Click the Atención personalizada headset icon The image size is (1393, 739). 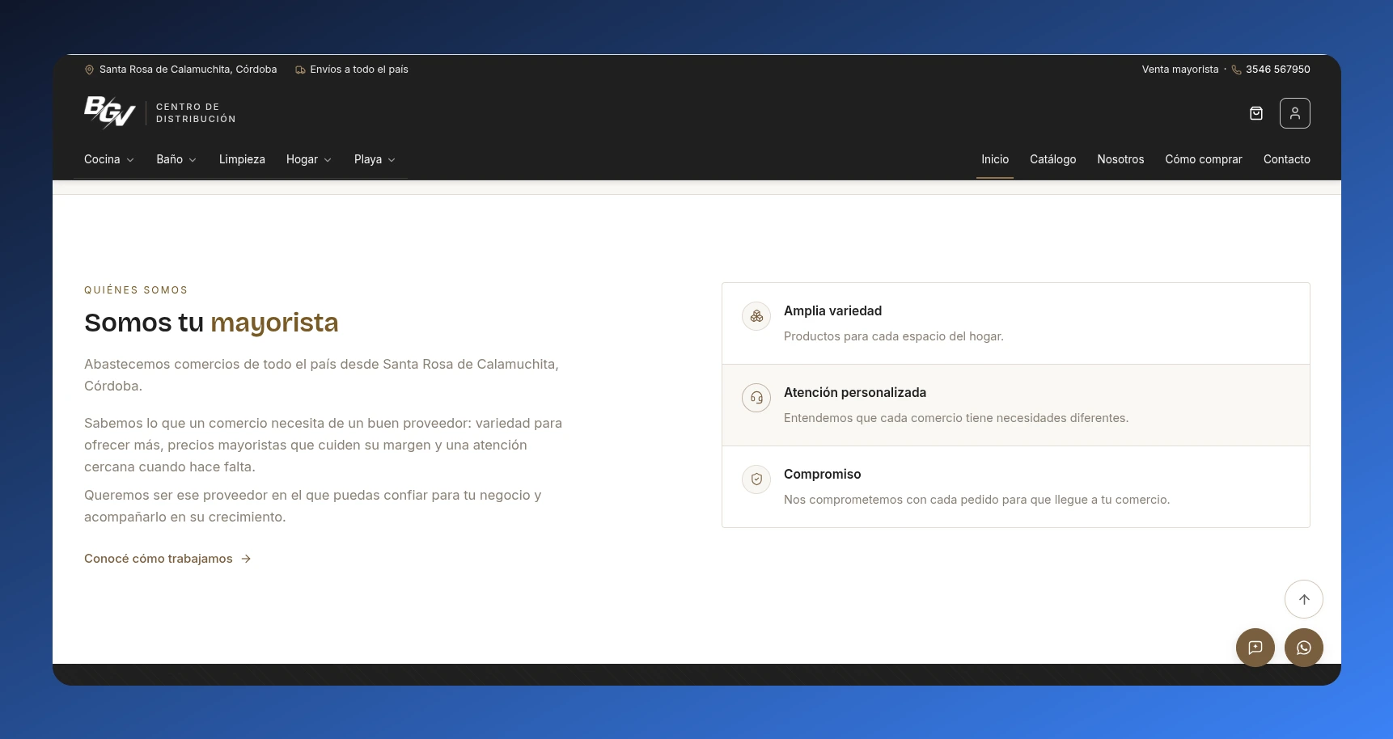point(756,398)
